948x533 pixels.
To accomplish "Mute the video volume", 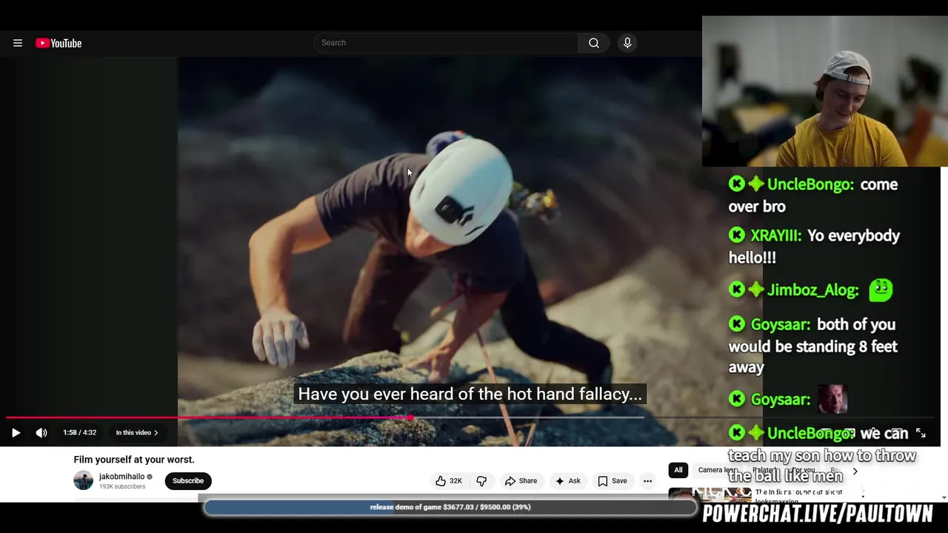I will point(41,433).
